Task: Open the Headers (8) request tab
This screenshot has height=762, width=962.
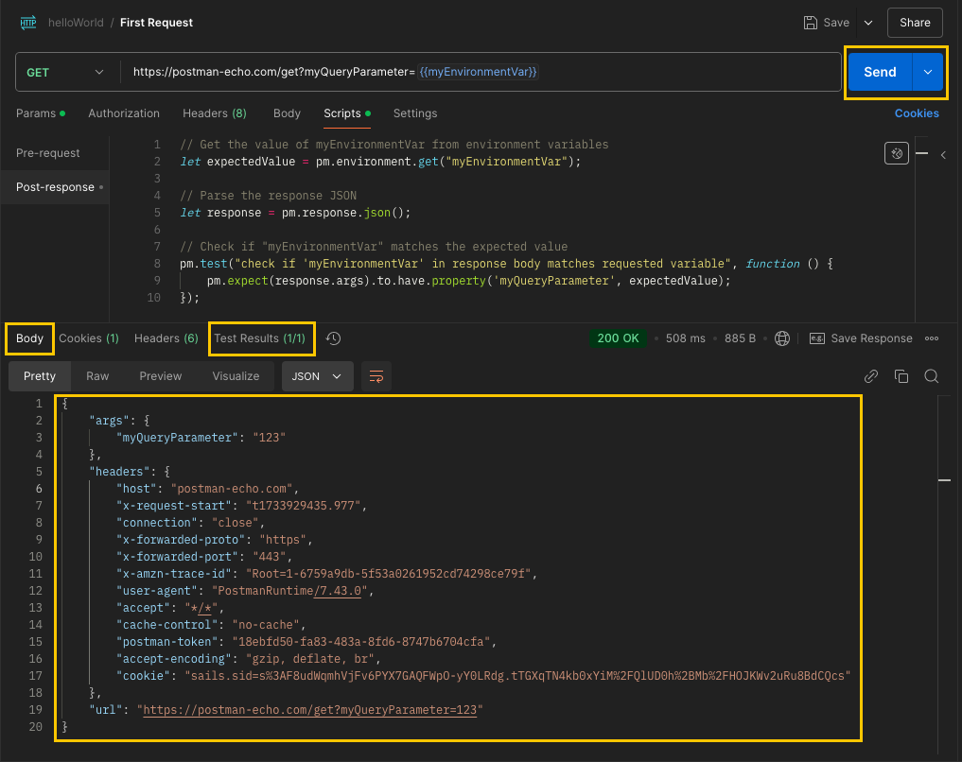Action: click(215, 113)
